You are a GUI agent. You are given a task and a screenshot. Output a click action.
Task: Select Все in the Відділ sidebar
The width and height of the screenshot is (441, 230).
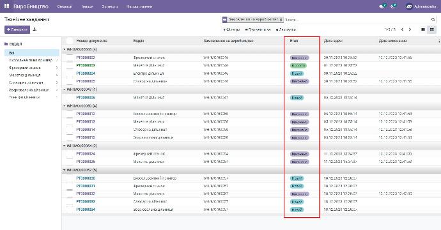click(x=32, y=53)
